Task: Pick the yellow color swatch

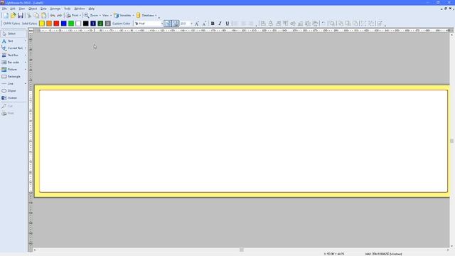Action: coord(42,23)
